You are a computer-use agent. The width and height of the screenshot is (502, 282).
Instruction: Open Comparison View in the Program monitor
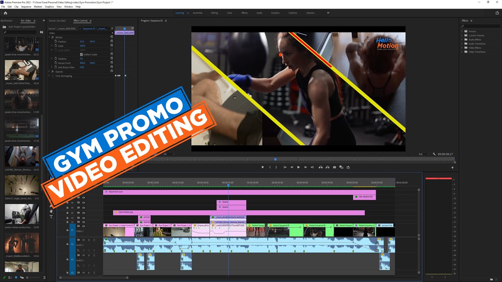pos(341,167)
